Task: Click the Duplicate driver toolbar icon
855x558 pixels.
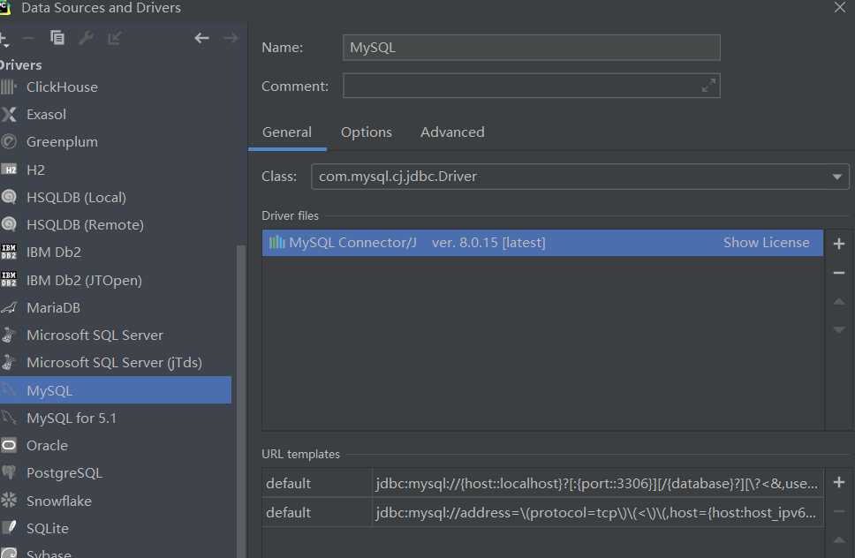Action: [x=57, y=38]
